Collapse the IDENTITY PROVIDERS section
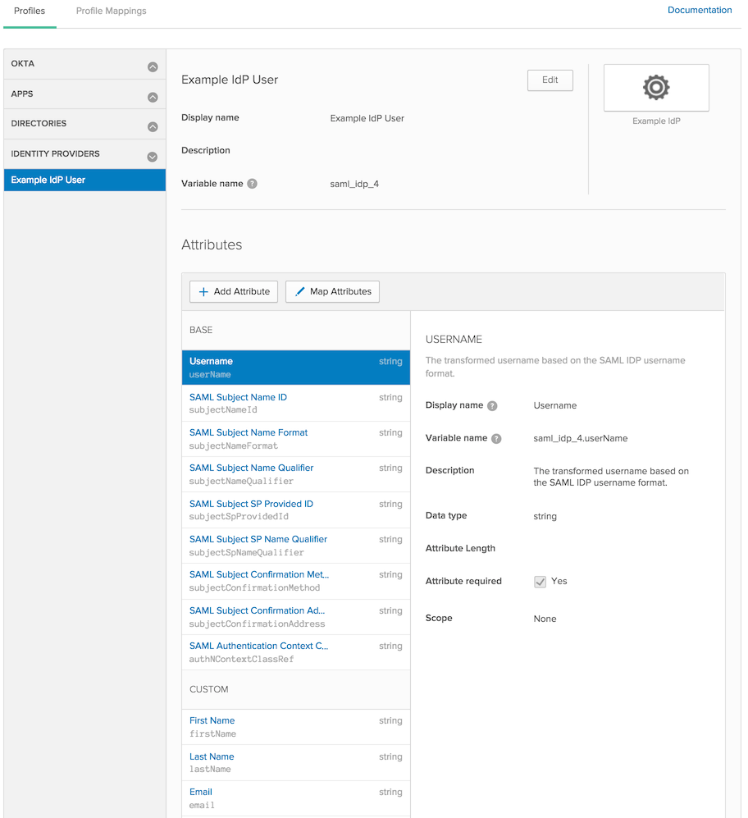The image size is (748, 818). click(x=153, y=157)
